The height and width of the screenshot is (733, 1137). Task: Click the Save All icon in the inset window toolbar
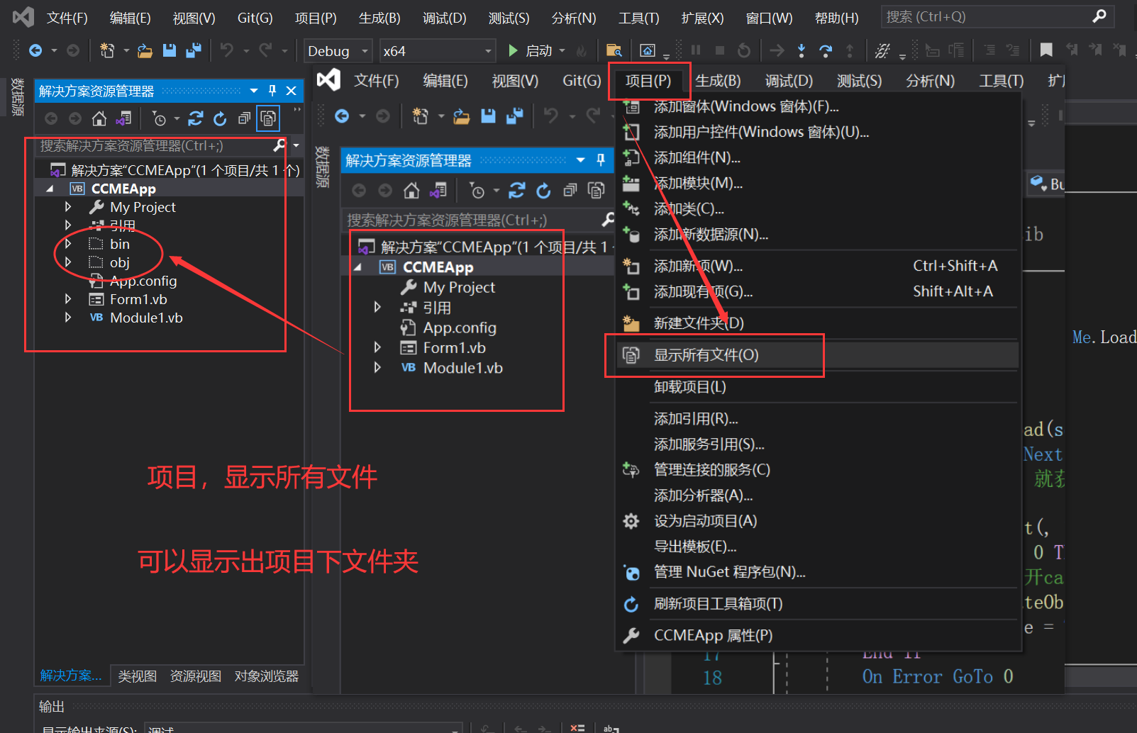pyautogui.click(x=515, y=116)
